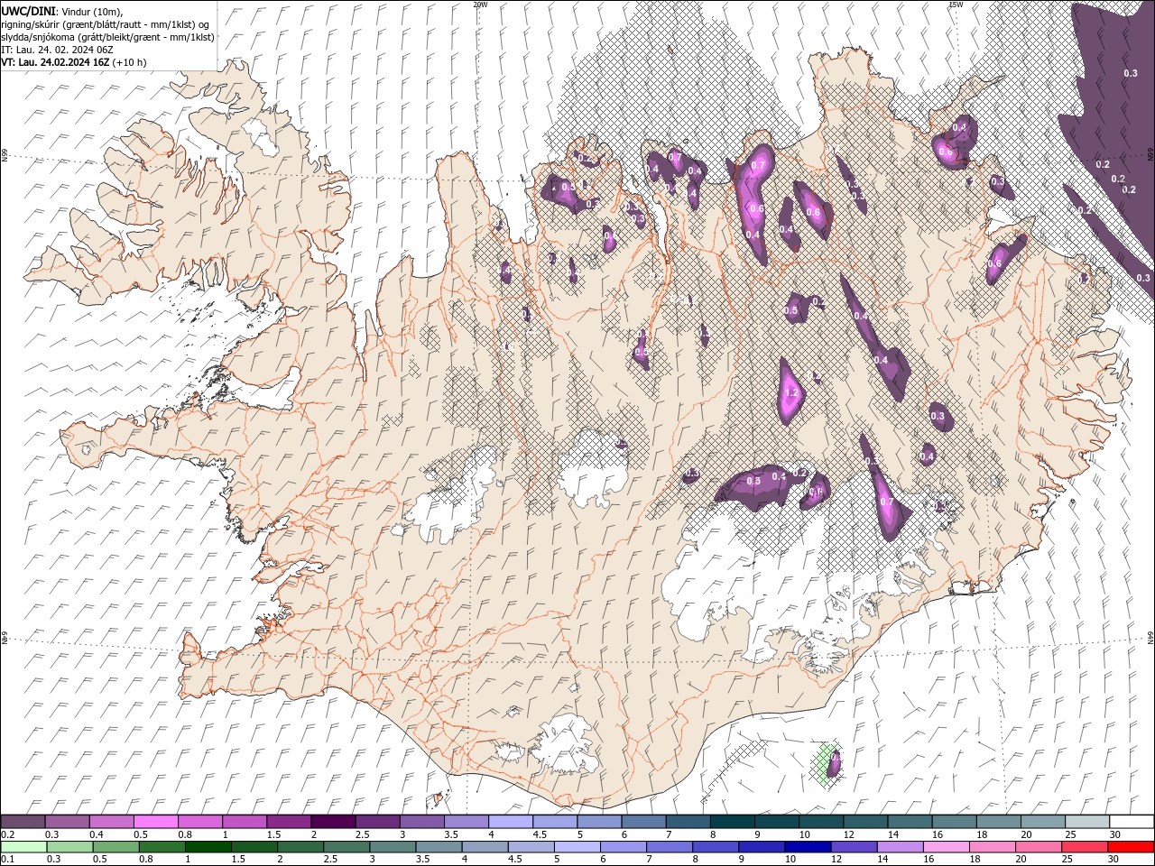Select the red rain scale swatch after 30
The width and height of the screenshot is (1155, 866).
pos(1132,846)
